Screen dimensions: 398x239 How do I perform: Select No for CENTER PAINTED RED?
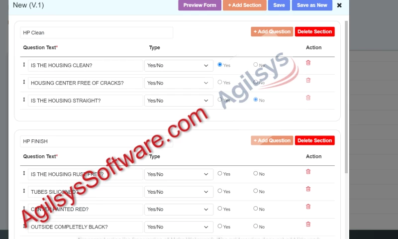click(x=255, y=208)
